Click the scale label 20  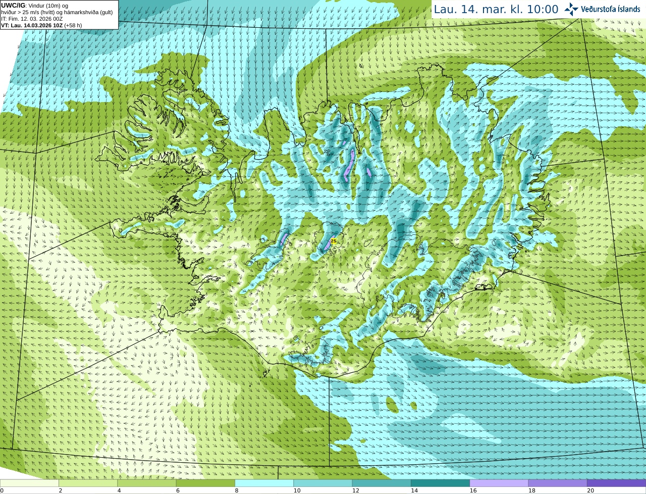click(x=590, y=490)
